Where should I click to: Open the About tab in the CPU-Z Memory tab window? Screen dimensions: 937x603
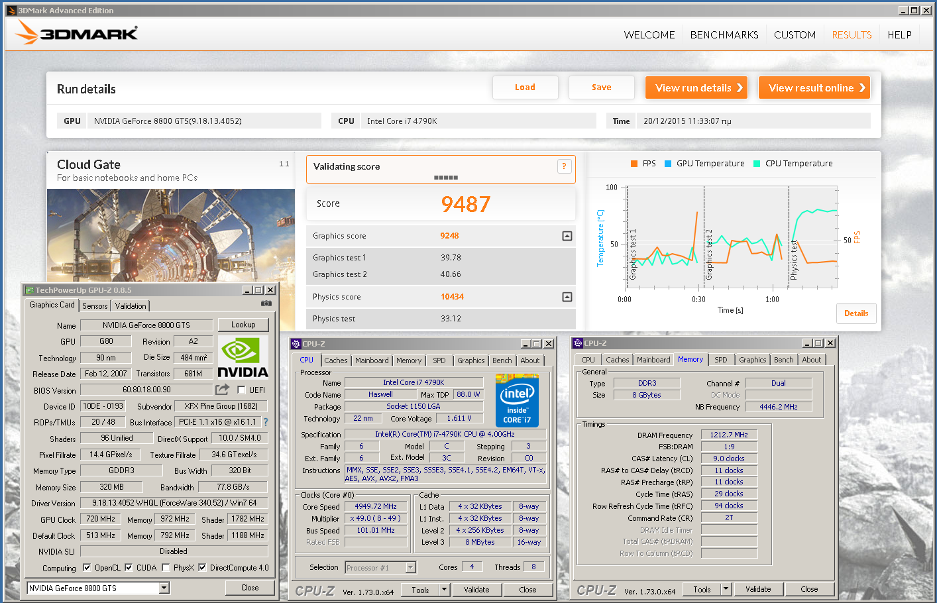812,360
